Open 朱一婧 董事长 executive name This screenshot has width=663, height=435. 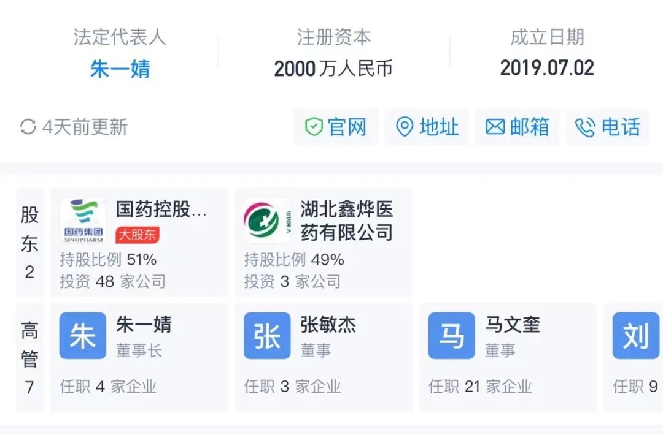pos(144,325)
